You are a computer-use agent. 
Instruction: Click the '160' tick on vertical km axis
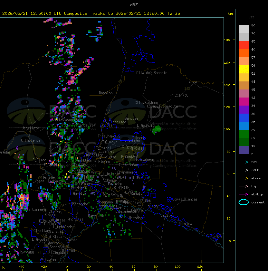[227, 62]
